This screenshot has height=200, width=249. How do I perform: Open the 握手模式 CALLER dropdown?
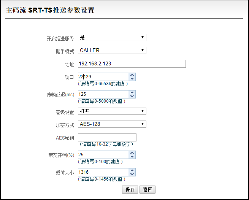point(112,50)
